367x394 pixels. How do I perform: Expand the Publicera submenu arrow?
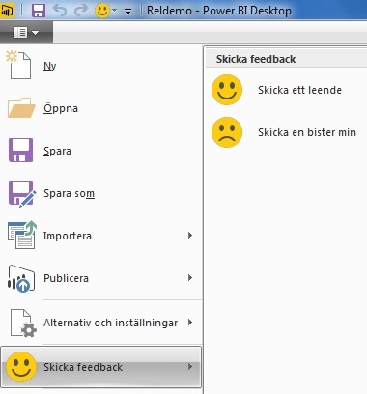click(x=190, y=278)
